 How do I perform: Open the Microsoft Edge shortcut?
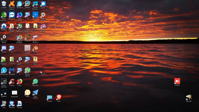[35, 15]
